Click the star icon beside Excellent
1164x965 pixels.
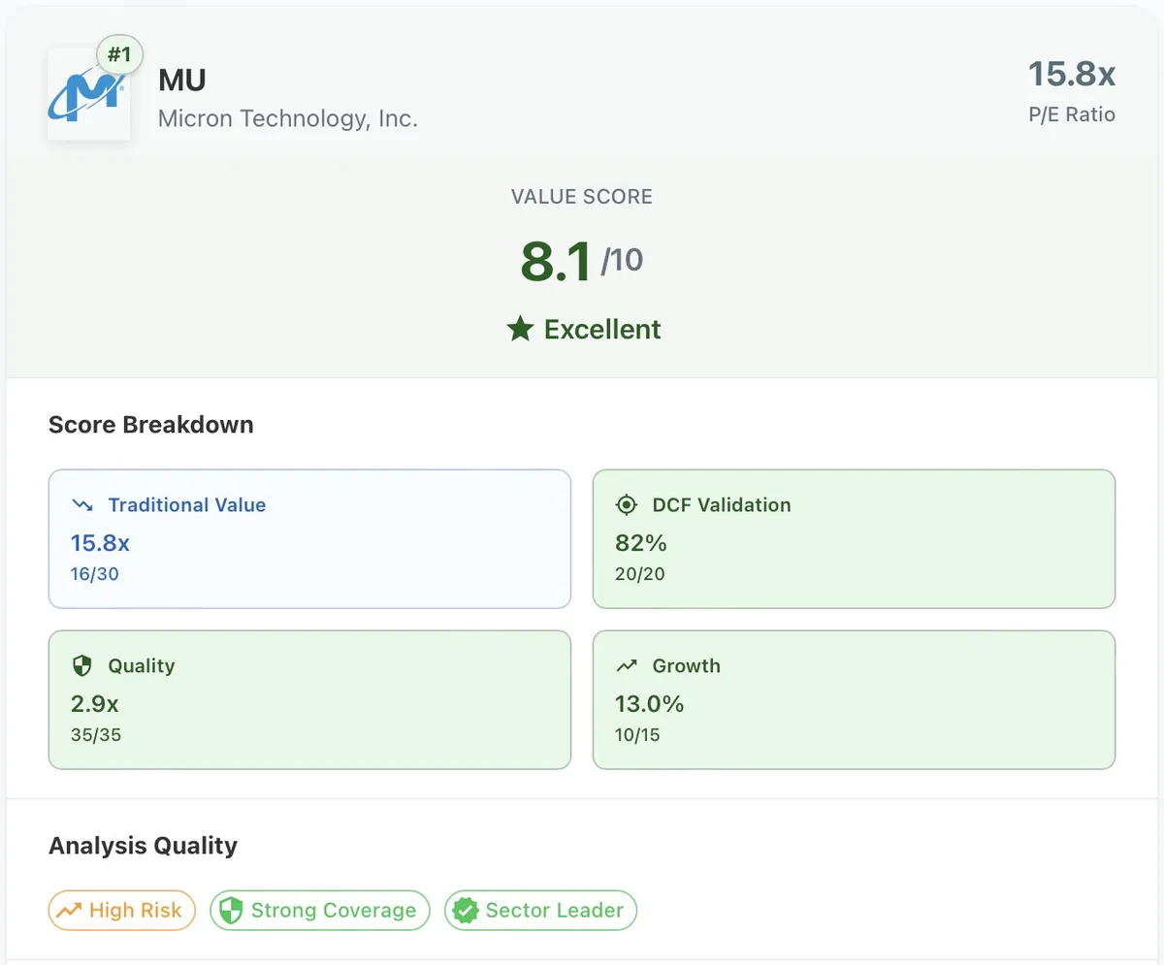click(x=520, y=330)
